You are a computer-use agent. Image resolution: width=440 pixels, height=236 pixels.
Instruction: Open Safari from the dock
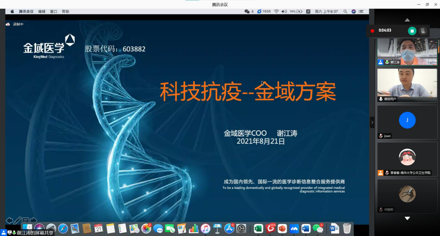(63, 228)
